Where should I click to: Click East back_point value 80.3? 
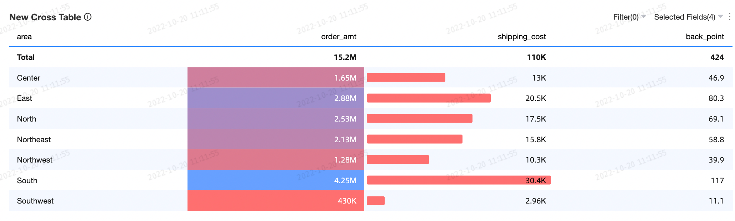tap(716, 98)
